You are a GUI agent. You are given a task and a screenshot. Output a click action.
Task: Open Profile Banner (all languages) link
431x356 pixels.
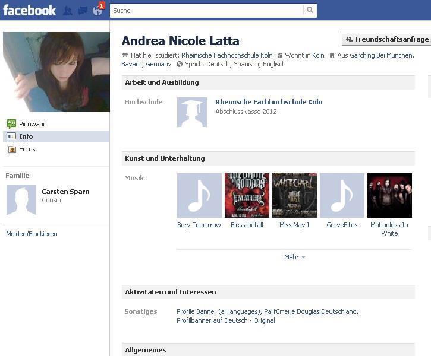(219, 311)
